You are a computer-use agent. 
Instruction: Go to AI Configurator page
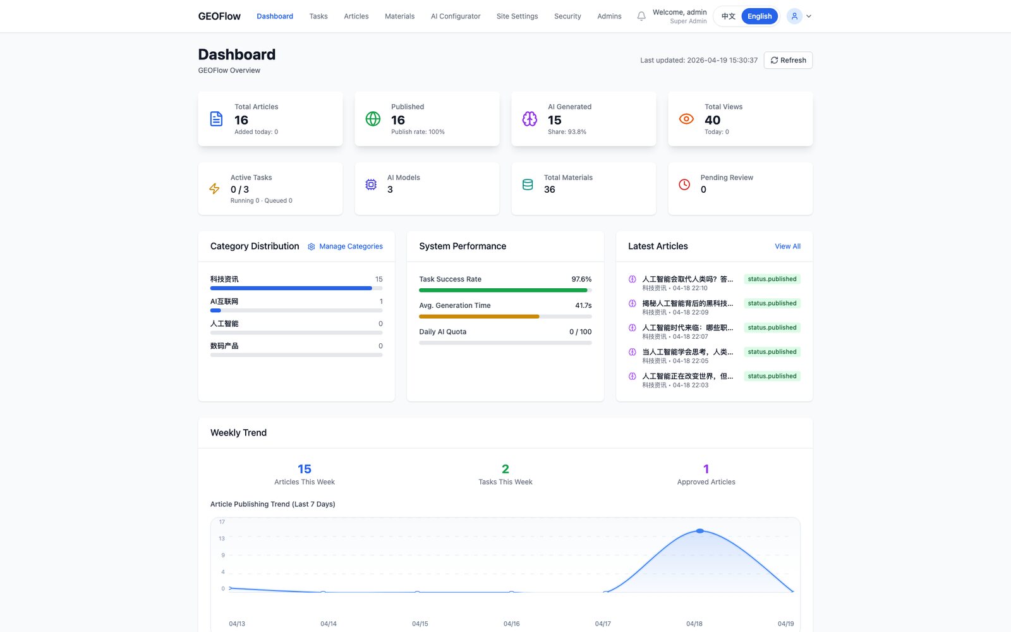(x=456, y=16)
